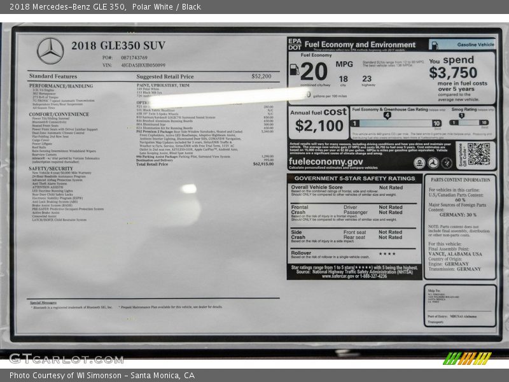The image size is (509, 382).
Task: Click the Port of Entry line
Action: 452,316
